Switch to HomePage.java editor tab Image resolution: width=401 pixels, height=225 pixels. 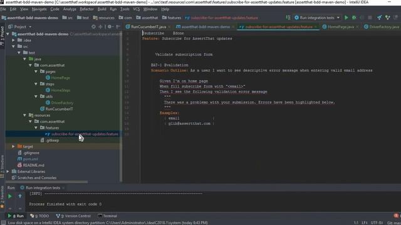[x=341, y=26]
